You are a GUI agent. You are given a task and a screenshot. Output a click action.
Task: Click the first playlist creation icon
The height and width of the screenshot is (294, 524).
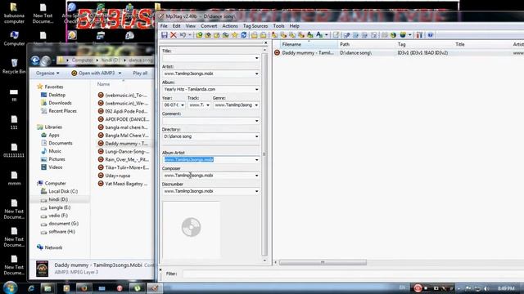pos(255,35)
